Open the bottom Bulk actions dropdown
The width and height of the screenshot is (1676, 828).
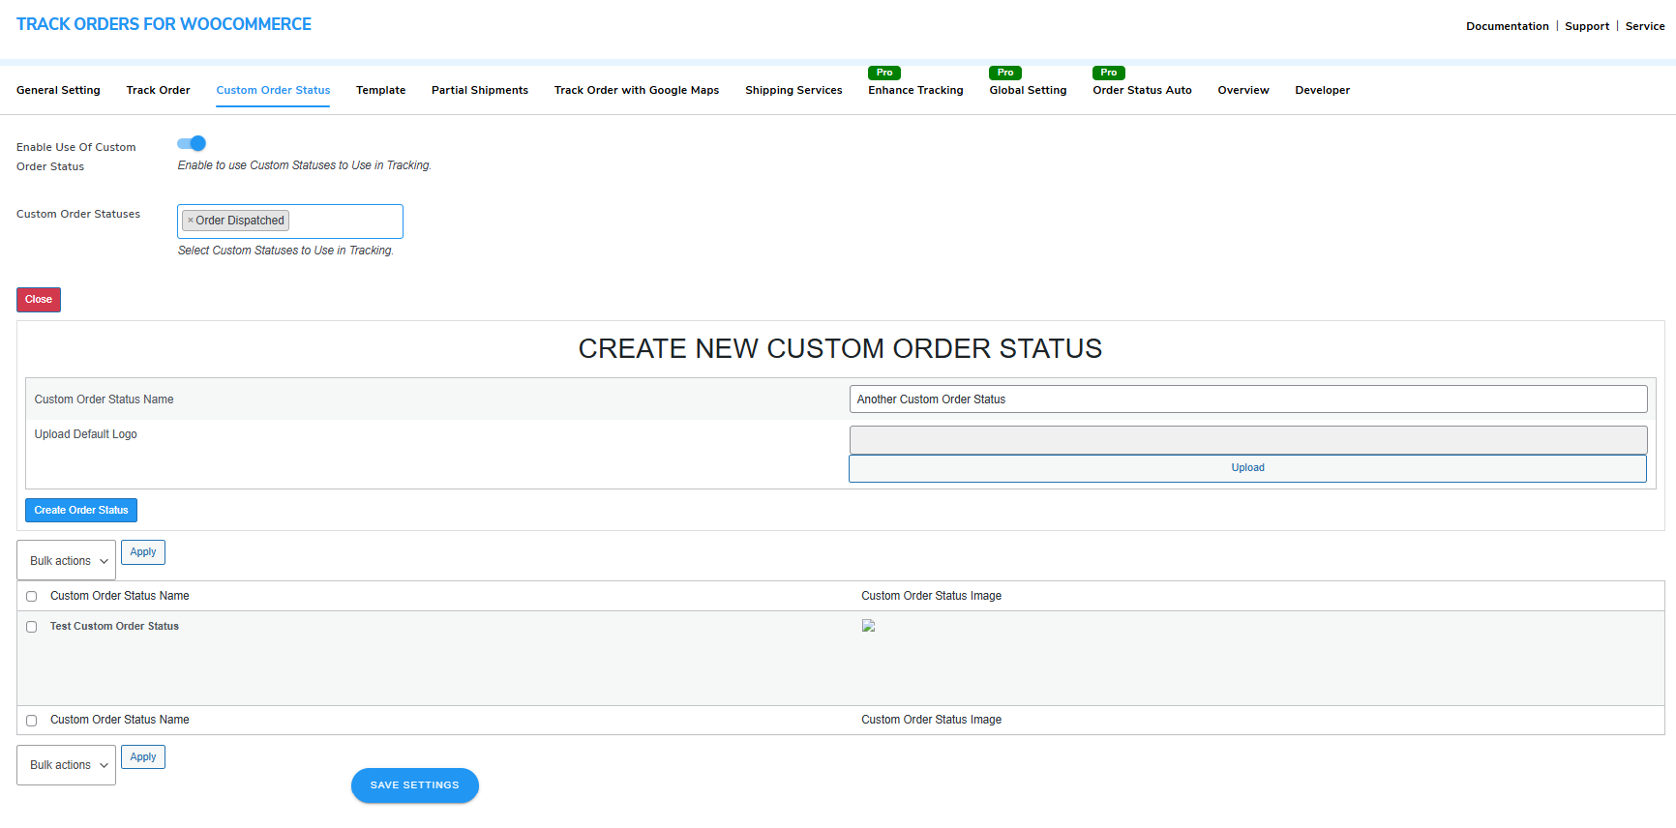(67, 765)
